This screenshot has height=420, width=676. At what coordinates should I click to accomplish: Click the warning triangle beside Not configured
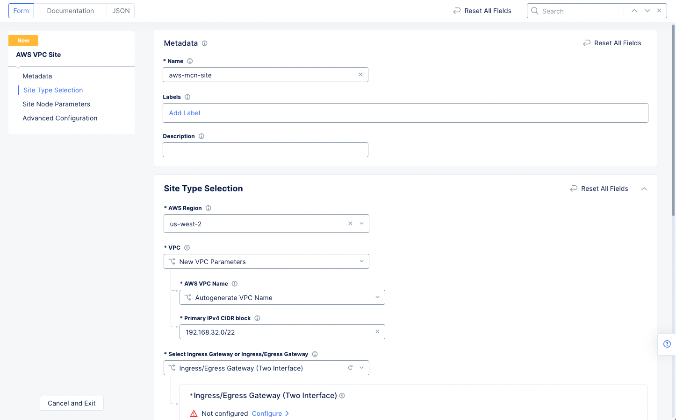click(194, 413)
